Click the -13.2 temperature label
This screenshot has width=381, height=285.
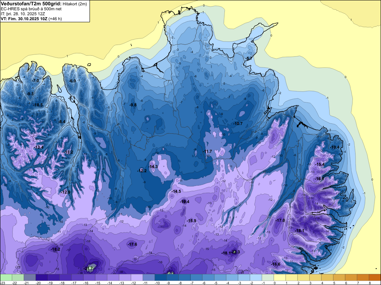coord(68,152)
